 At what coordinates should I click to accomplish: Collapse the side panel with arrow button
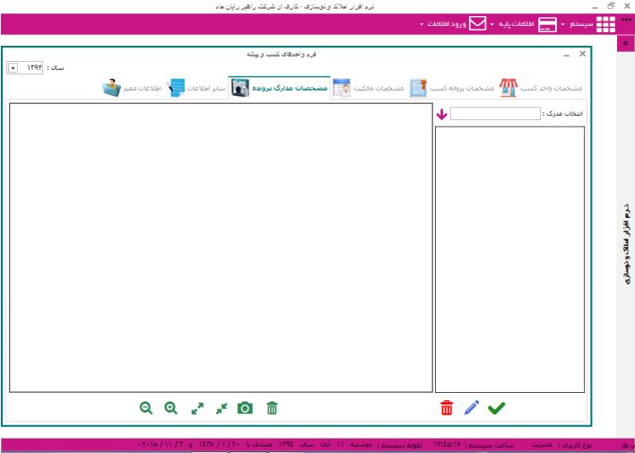624,43
